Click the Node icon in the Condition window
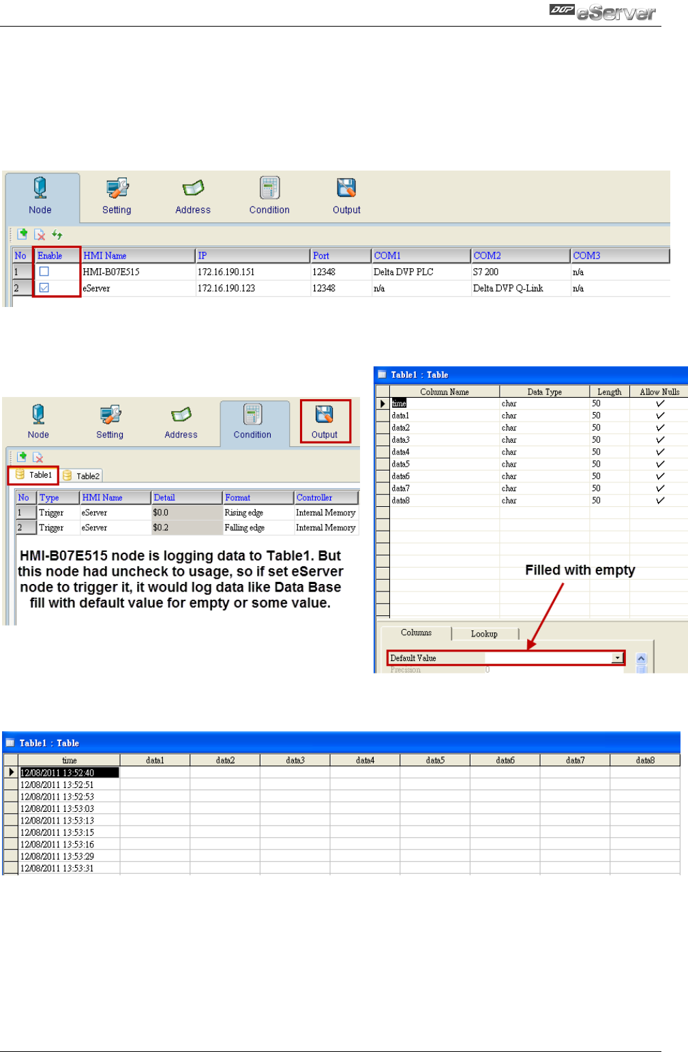Image resolution: width=688 pixels, height=1052 pixels. (x=38, y=422)
